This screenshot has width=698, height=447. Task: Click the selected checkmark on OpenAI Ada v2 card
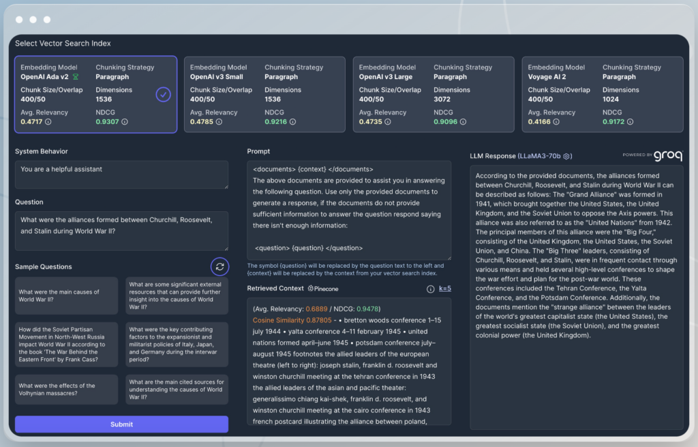164,95
